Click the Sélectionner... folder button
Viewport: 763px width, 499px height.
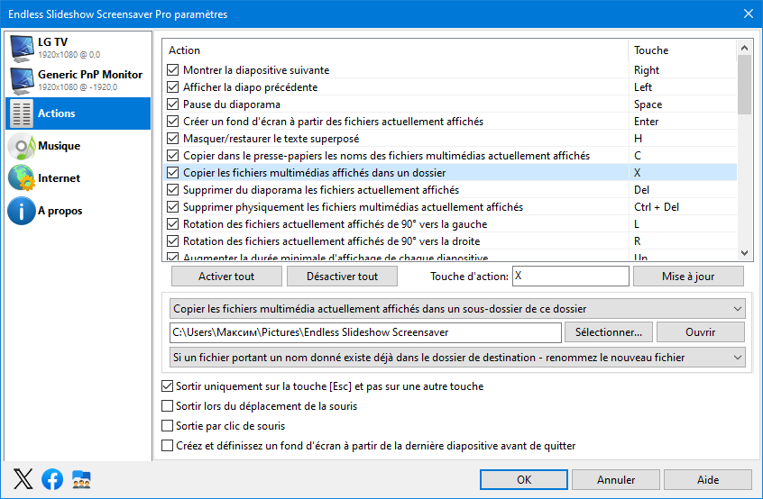[608, 332]
